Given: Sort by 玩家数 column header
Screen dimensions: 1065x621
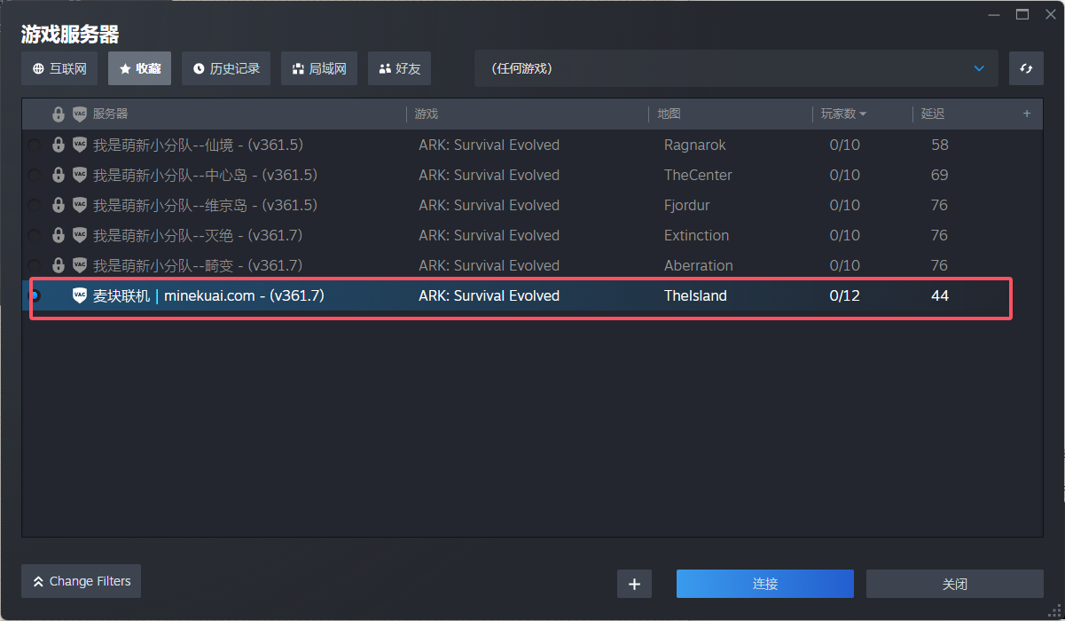Looking at the screenshot, I should [x=843, y=114].
